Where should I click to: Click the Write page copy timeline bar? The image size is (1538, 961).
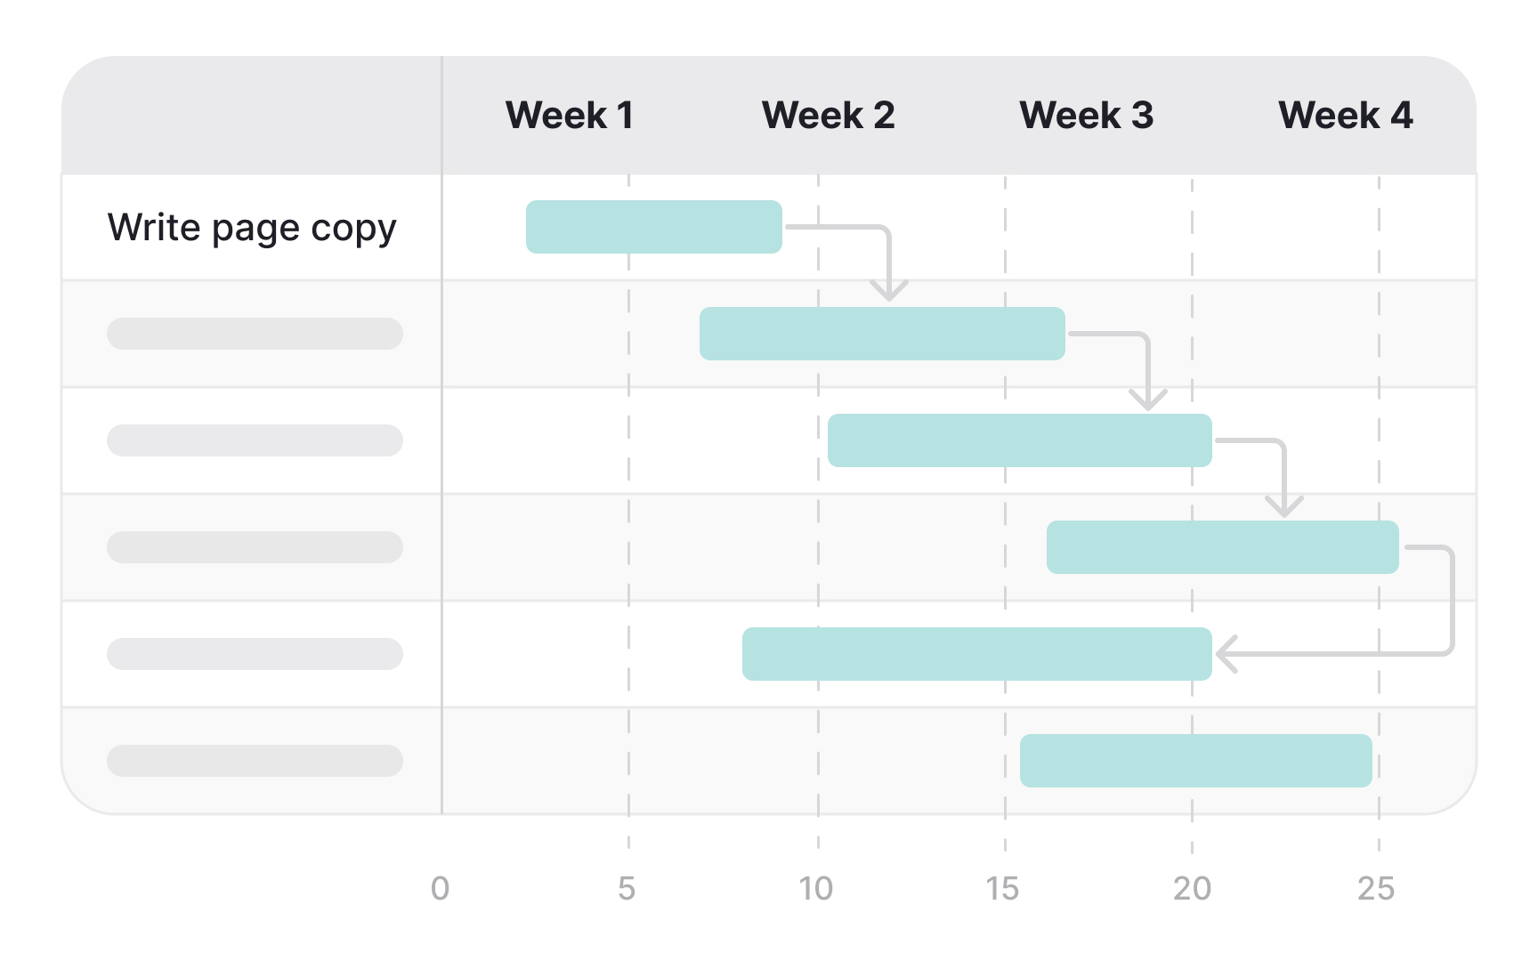[653, 227]
